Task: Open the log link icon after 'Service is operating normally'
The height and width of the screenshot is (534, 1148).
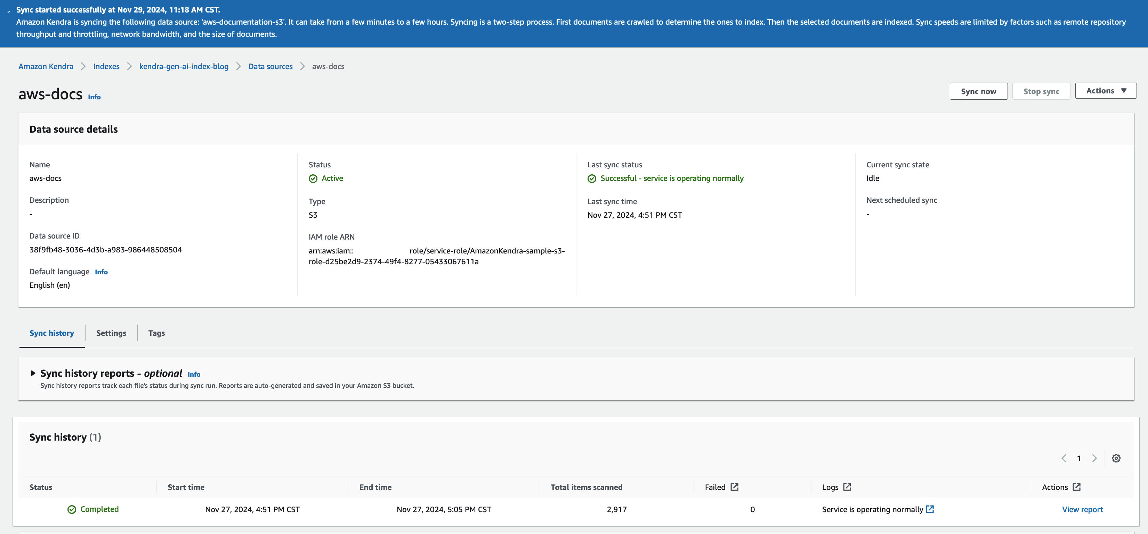Action: [x=930, y=509]
